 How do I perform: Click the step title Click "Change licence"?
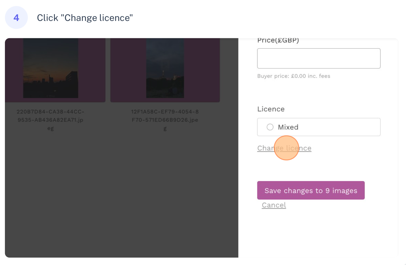pyautogui.click(x=85, y=18)
